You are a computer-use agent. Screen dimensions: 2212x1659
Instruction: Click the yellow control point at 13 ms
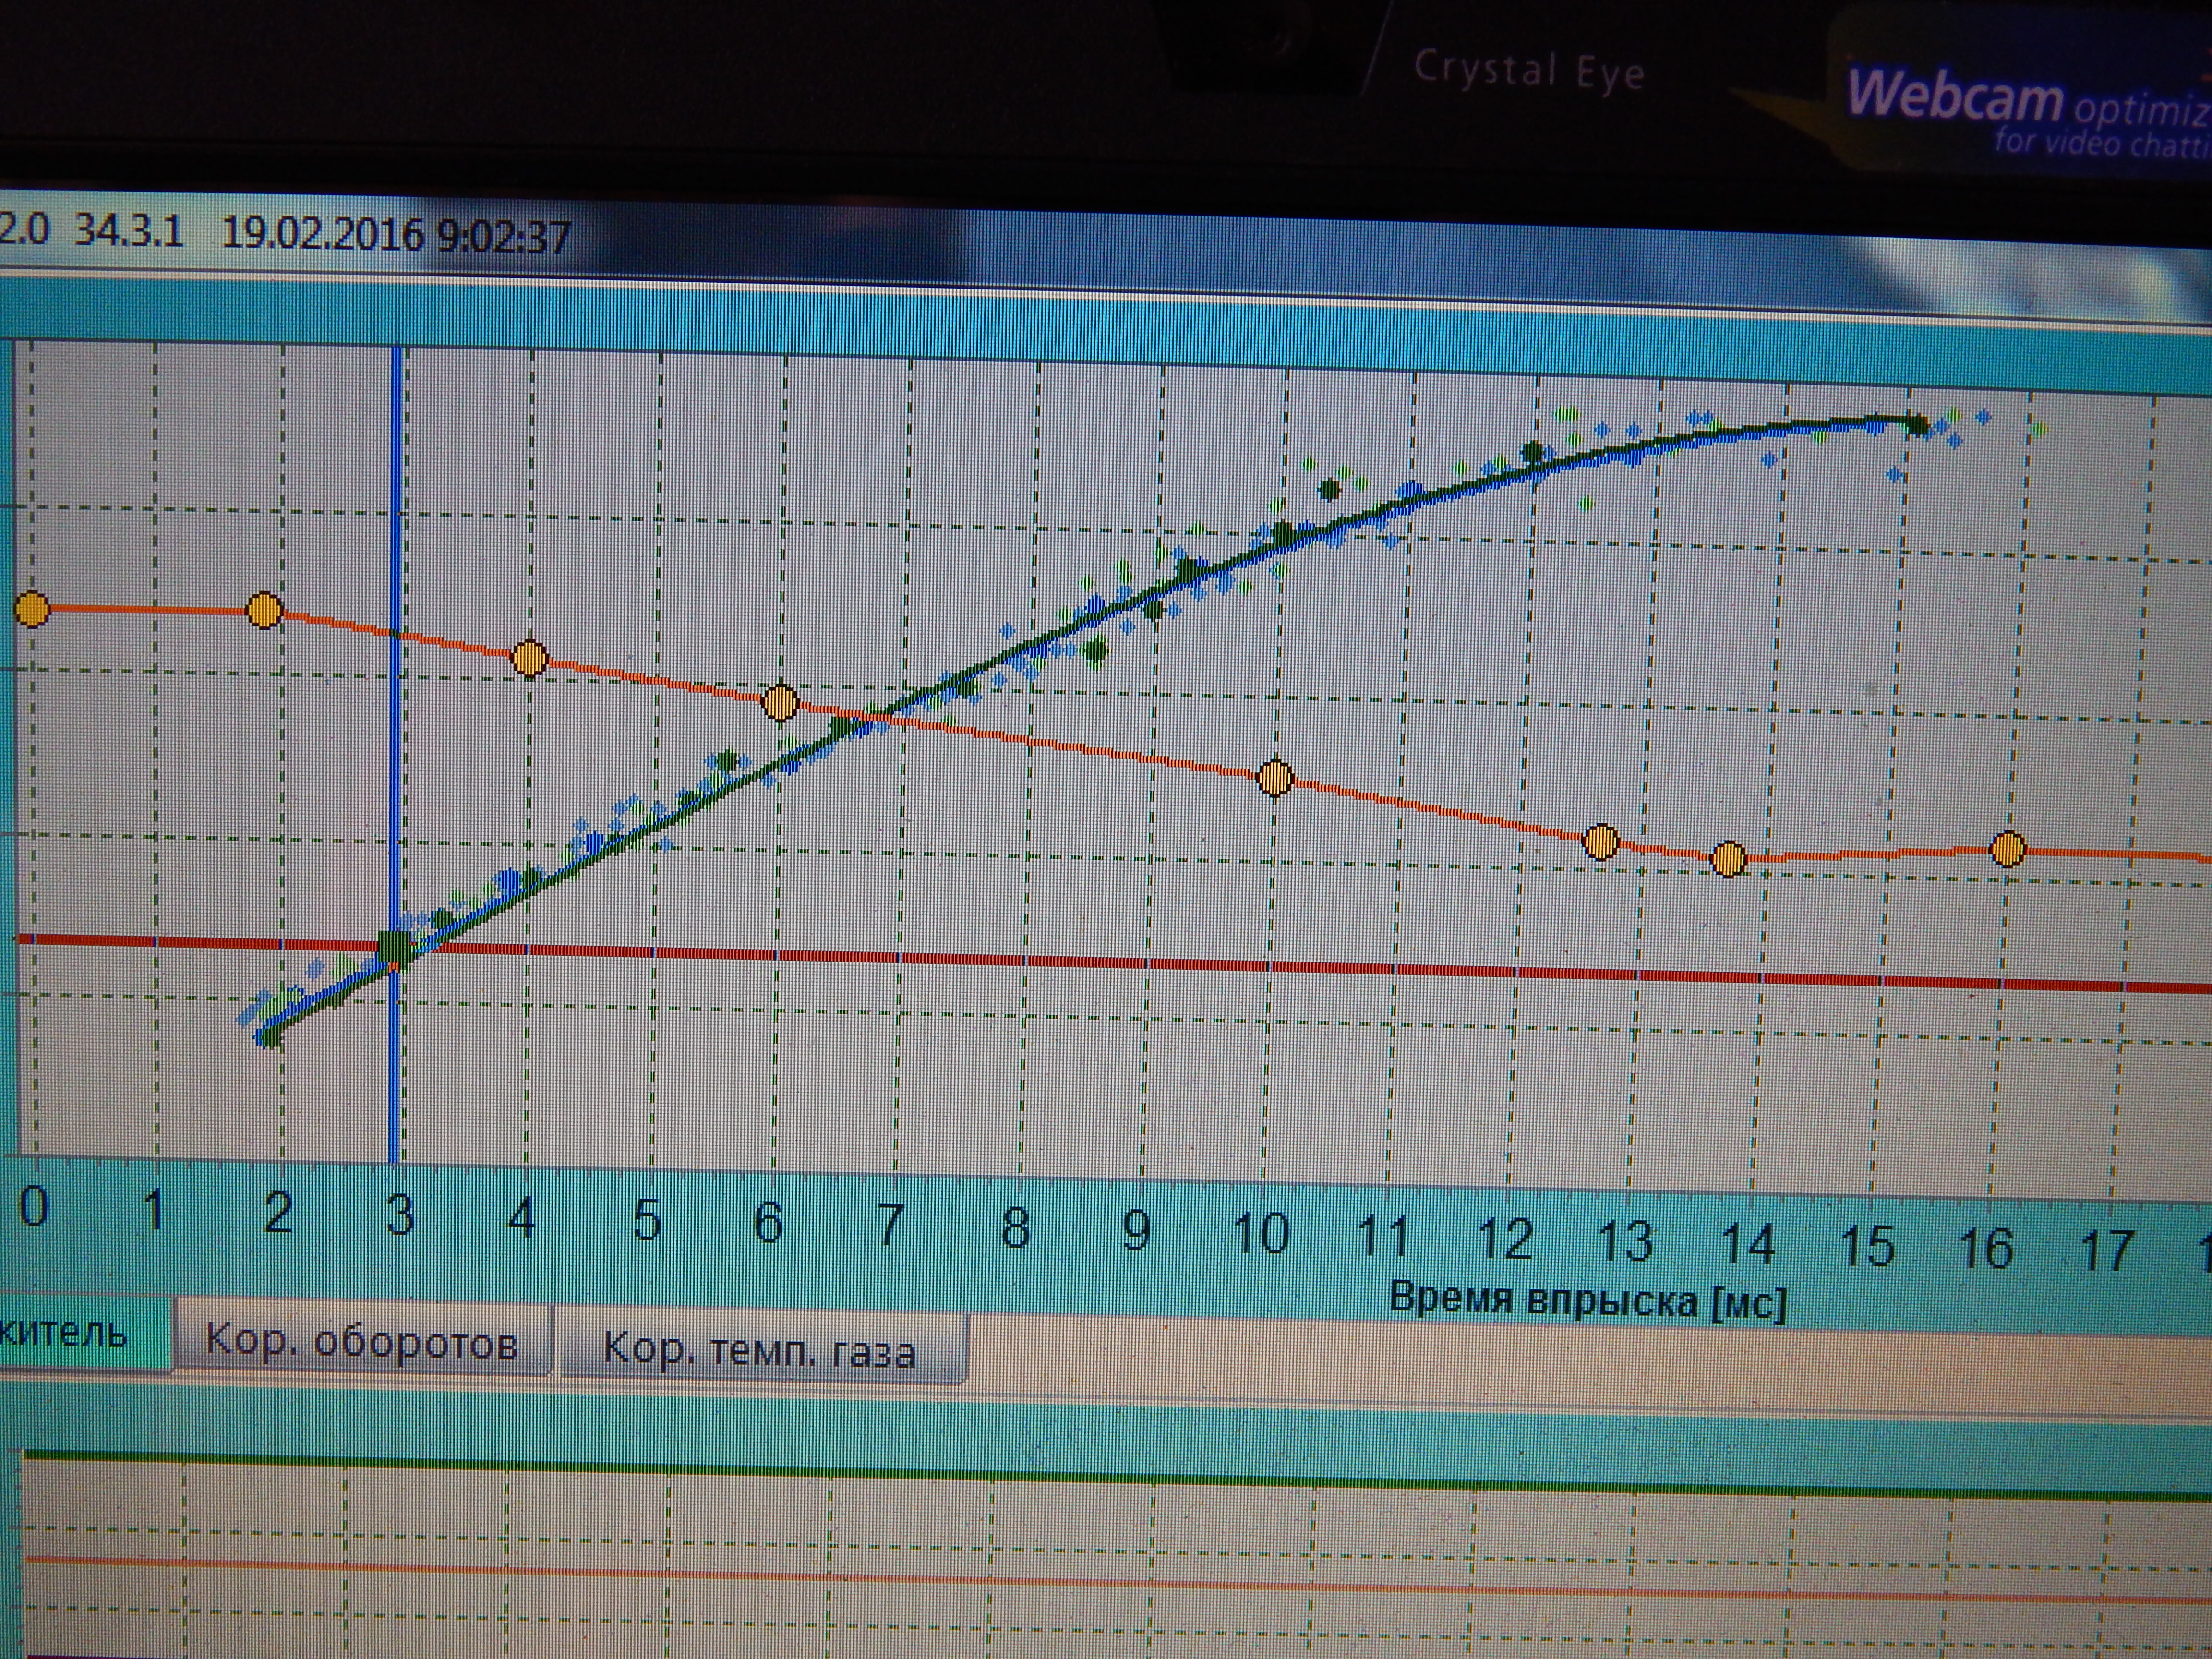(x=1601, y=842)
